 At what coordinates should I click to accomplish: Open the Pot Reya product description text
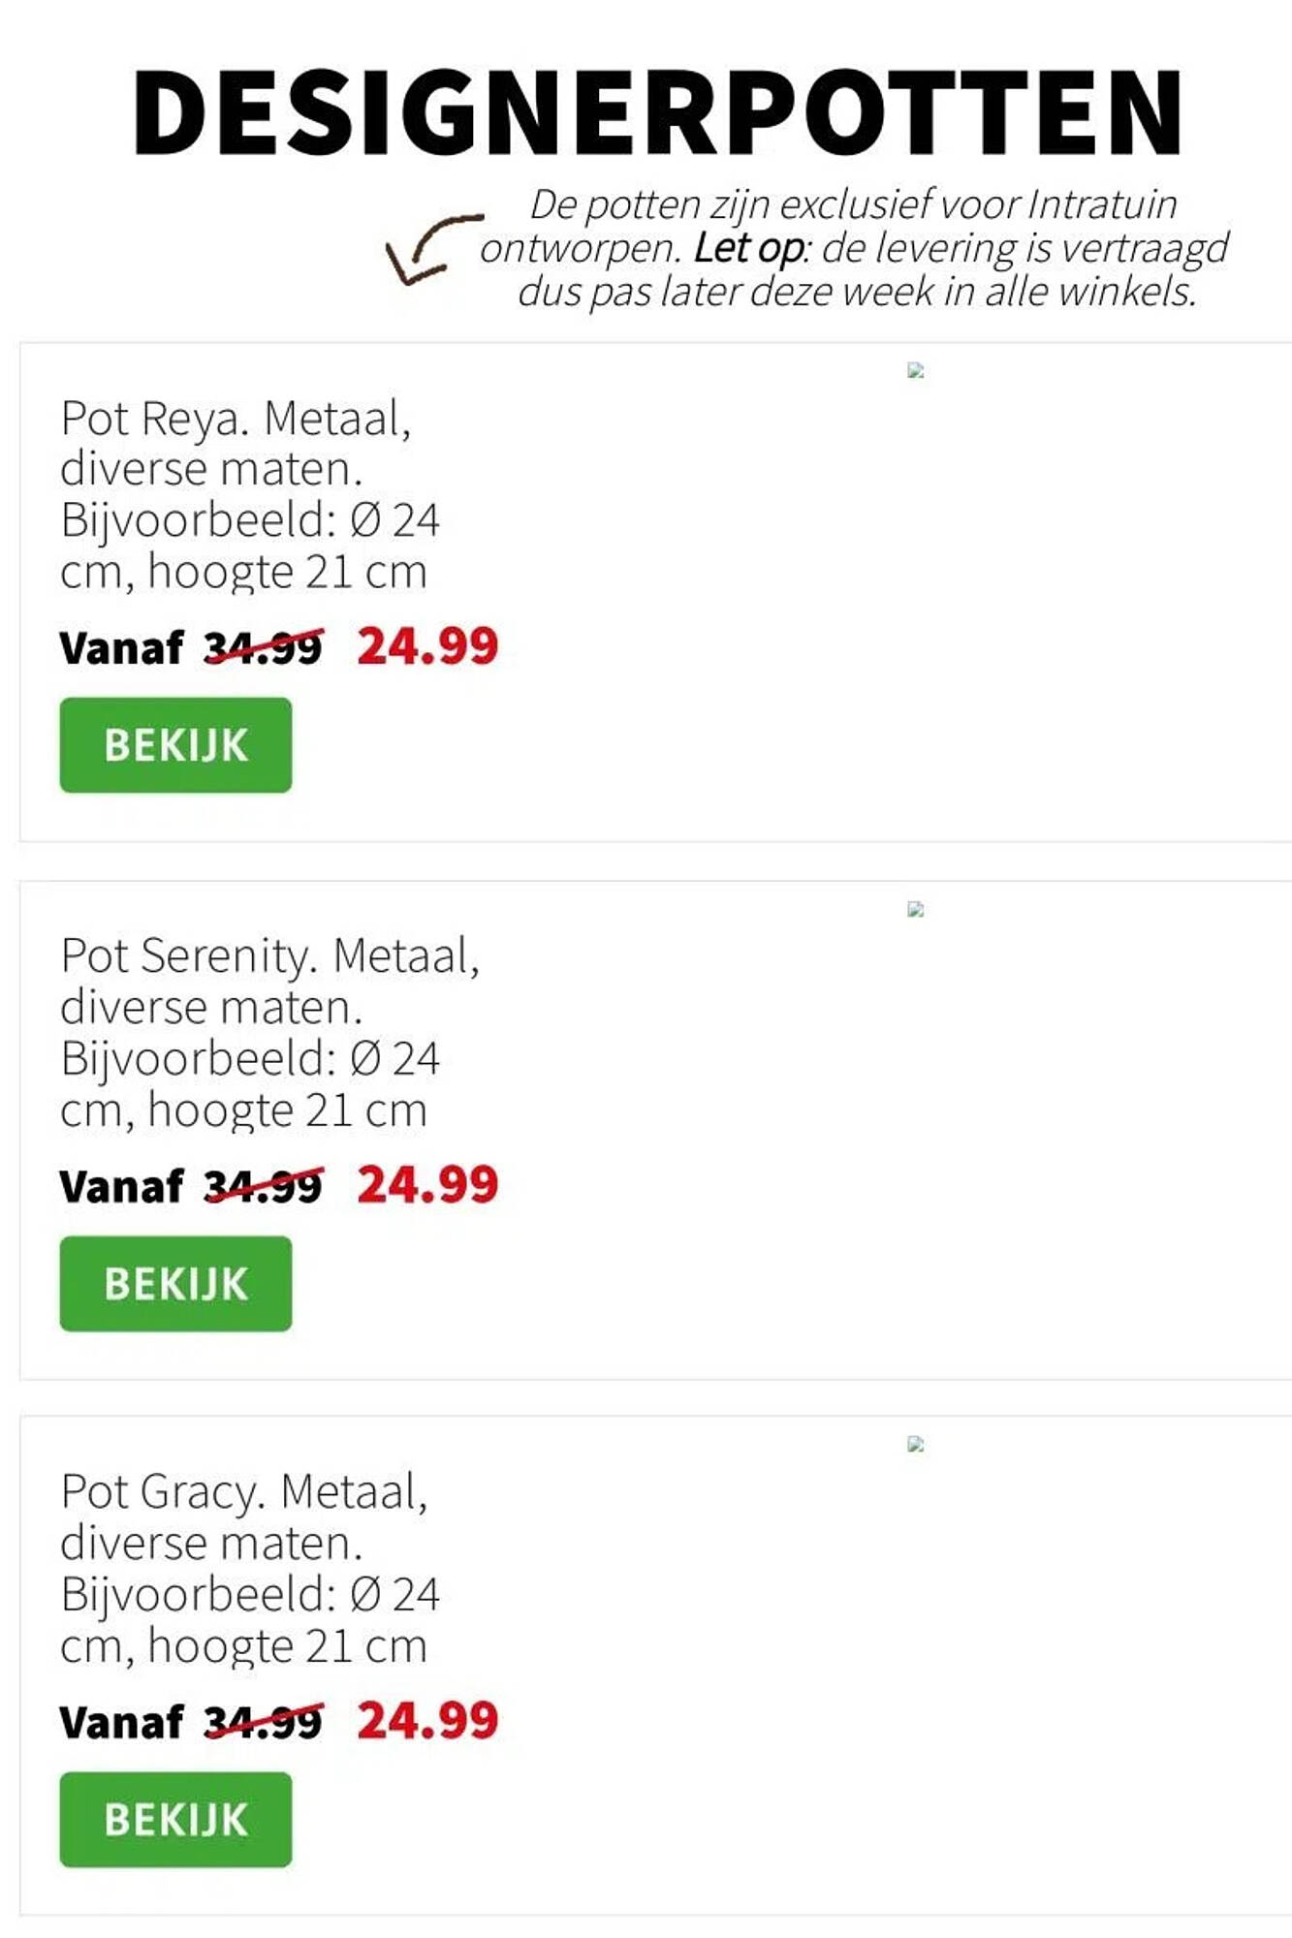250,494
